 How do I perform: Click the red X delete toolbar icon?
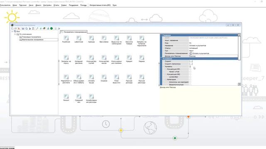pyautogui.click(x=19, y=29)
